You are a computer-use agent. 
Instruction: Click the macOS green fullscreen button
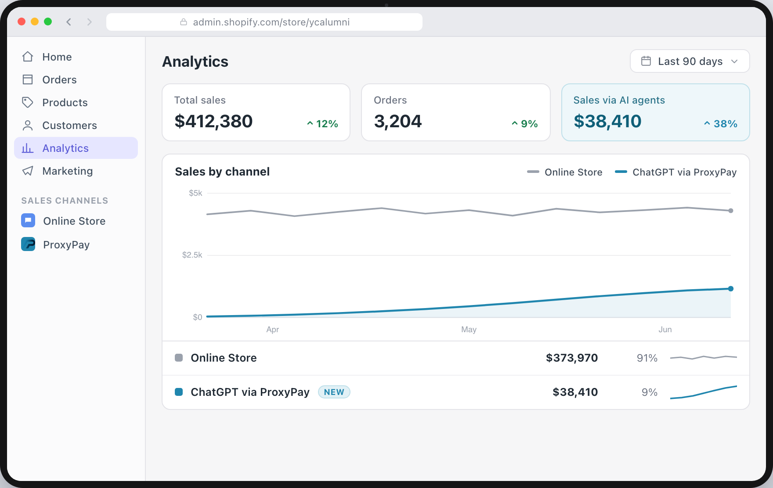coord(48,22)
